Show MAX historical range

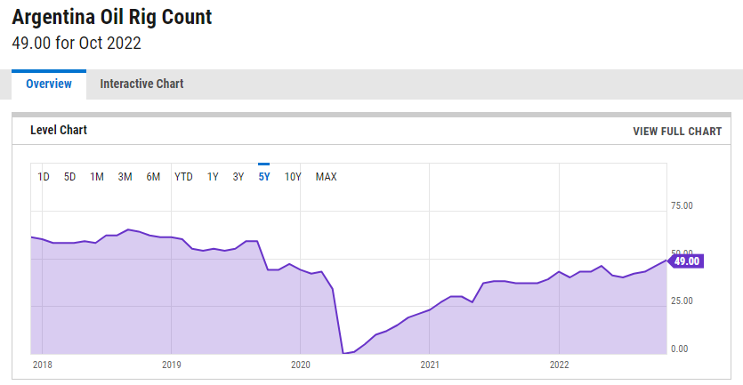tap(326, 176)
